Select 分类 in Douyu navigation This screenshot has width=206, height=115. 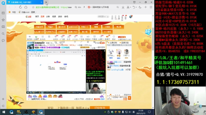[48, 17]
